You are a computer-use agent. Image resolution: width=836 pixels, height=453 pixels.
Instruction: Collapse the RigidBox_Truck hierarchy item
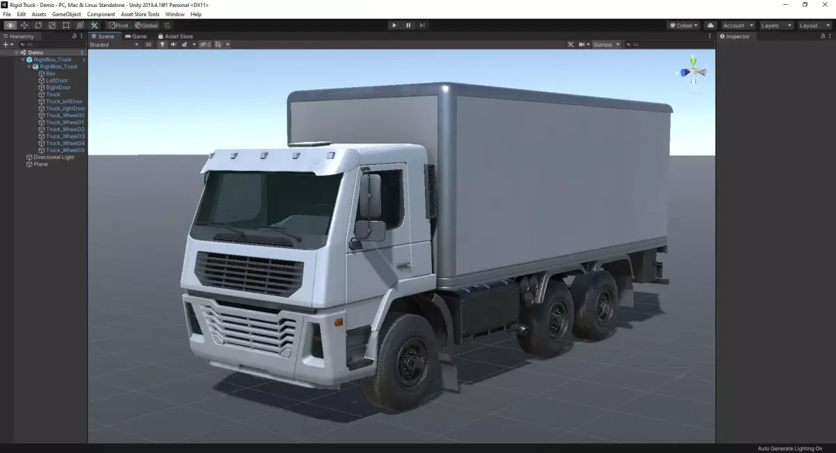22,59
